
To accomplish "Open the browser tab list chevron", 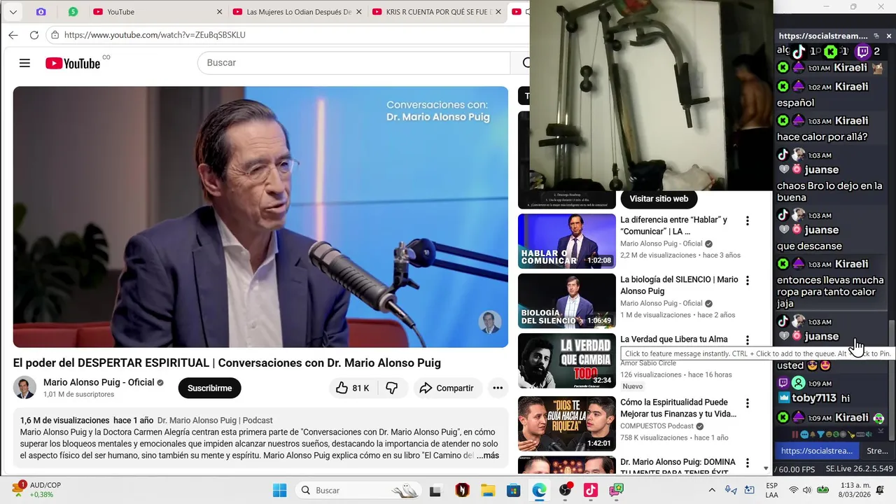I will (x=13, y=12).
